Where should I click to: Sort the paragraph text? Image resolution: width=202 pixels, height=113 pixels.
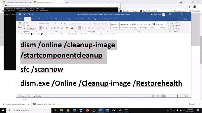[103, 24]
